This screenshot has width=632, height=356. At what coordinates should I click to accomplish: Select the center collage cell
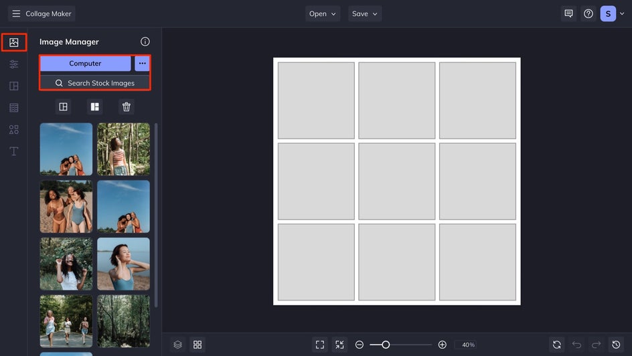tap(396, 181)
